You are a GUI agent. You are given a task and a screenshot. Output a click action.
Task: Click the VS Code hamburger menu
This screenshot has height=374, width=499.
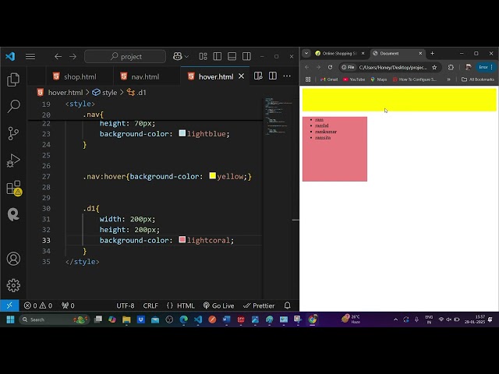coord(30,57)
